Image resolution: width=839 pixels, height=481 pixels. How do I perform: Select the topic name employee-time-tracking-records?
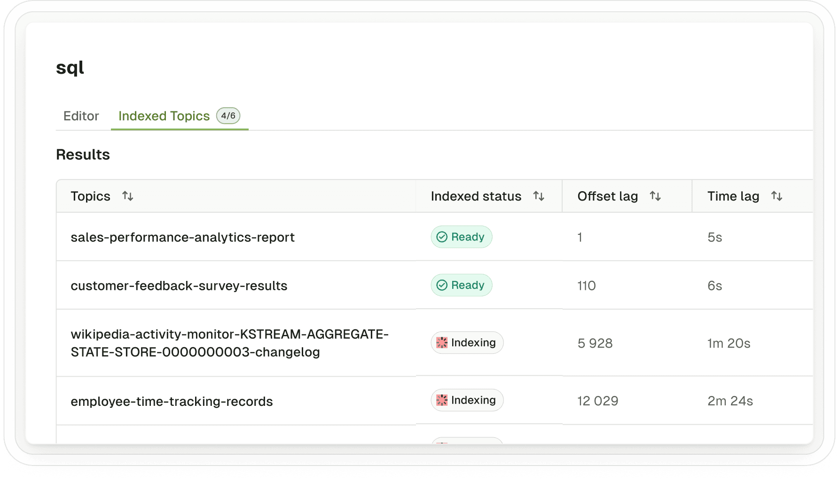[x=172, y=401]
